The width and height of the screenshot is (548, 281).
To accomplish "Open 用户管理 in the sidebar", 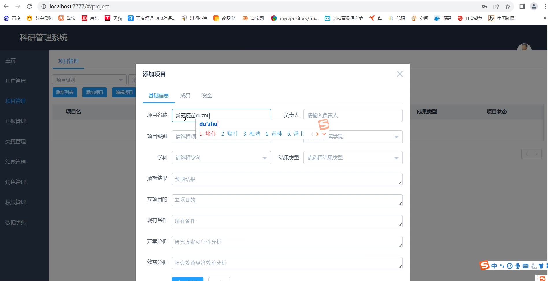I will click(16, 81).
